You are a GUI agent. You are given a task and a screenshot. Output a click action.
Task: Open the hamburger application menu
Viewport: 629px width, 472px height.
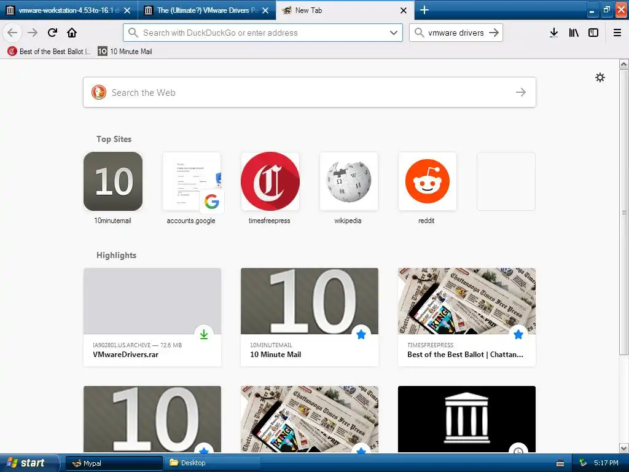(617, 33)
